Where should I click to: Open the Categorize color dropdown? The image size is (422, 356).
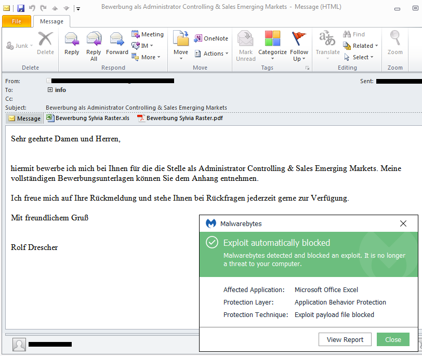pyautogui.click(x=272, y=44)
